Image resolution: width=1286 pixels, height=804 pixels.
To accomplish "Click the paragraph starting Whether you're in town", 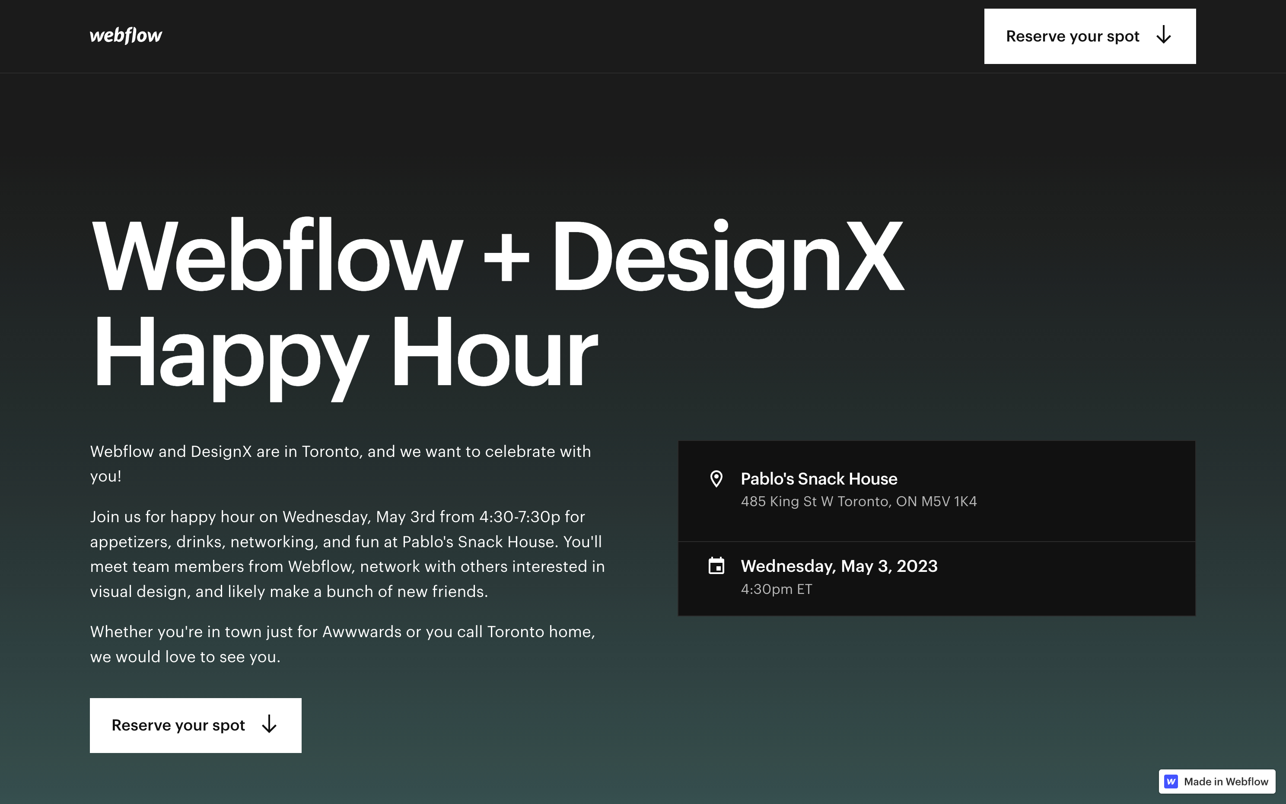I will [x=343, y=644].
